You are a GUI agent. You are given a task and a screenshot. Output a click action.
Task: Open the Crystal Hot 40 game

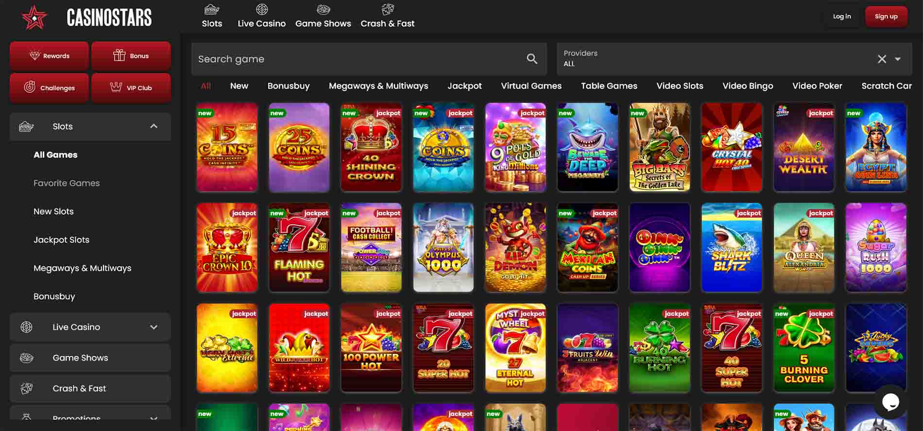[x=732, y=147]
